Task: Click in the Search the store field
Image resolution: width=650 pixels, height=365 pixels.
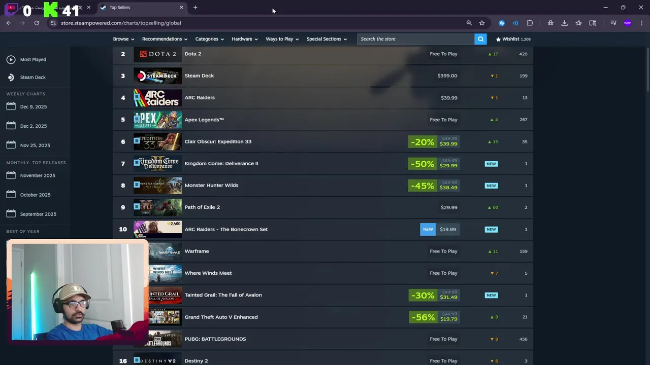Action: (x=415, y=39)
